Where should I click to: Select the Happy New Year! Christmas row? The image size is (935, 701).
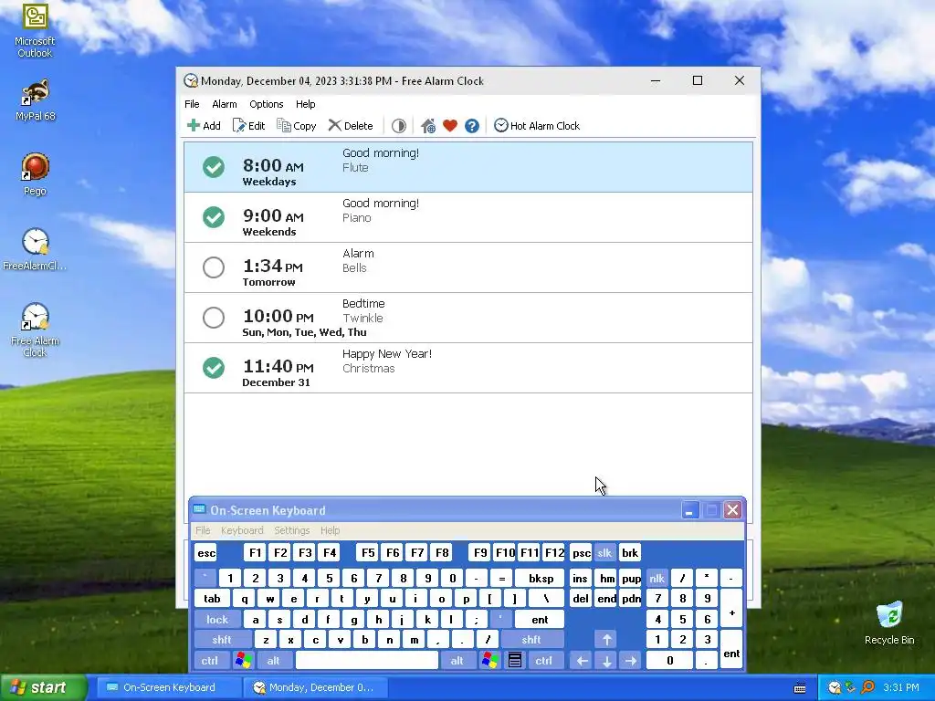(468, 367)
